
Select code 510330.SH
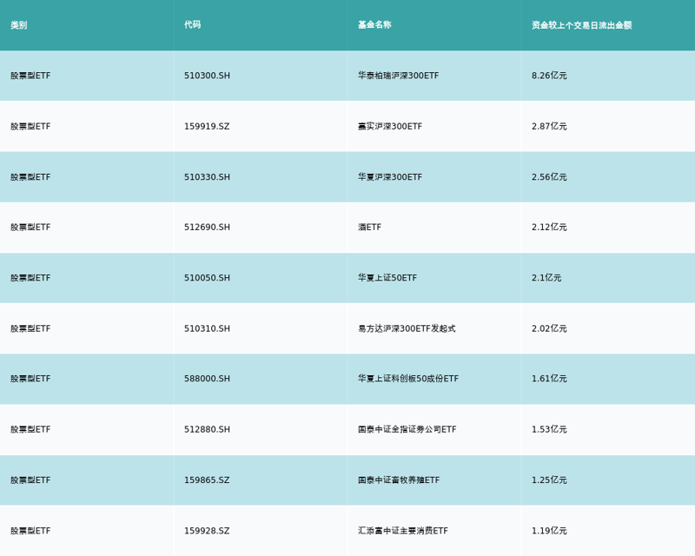click(207, 177)
